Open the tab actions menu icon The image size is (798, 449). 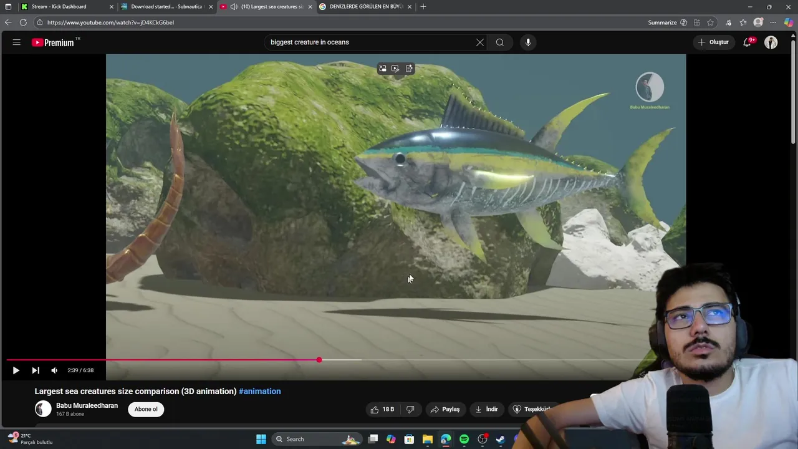coord(8,6)
